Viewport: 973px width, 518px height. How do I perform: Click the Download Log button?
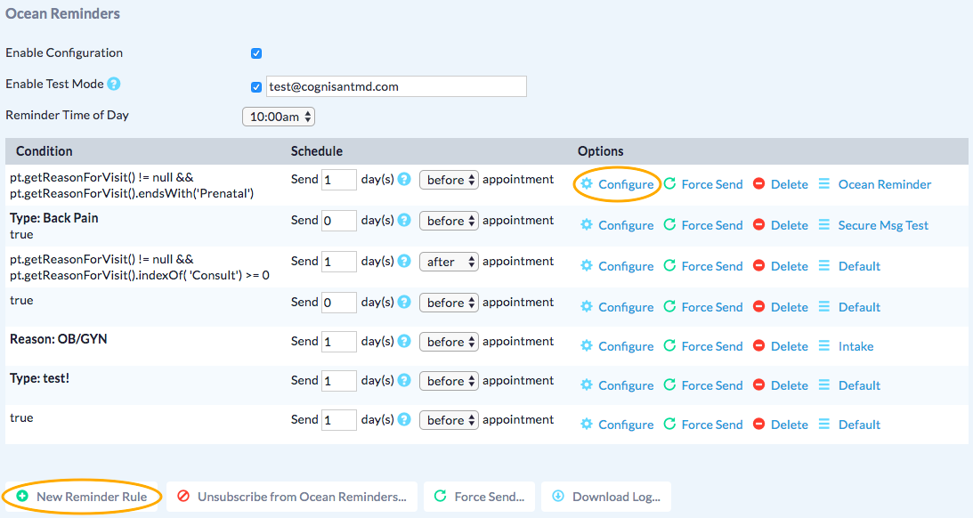(x=606, y=497)
